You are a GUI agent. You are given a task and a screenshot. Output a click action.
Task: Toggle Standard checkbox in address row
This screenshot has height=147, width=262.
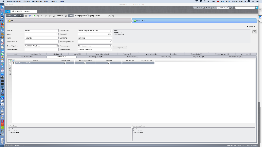tap(109, 63)
